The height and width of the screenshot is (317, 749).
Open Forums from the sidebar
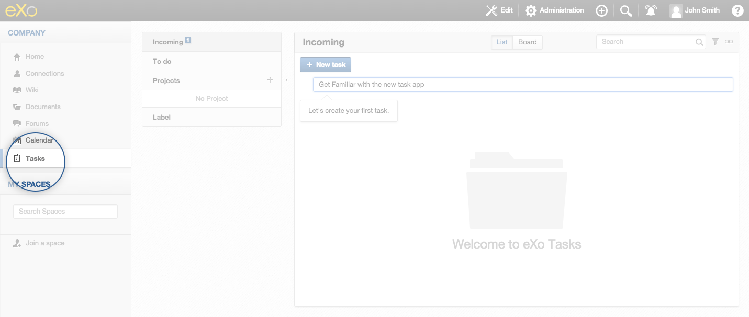[37, 123]
